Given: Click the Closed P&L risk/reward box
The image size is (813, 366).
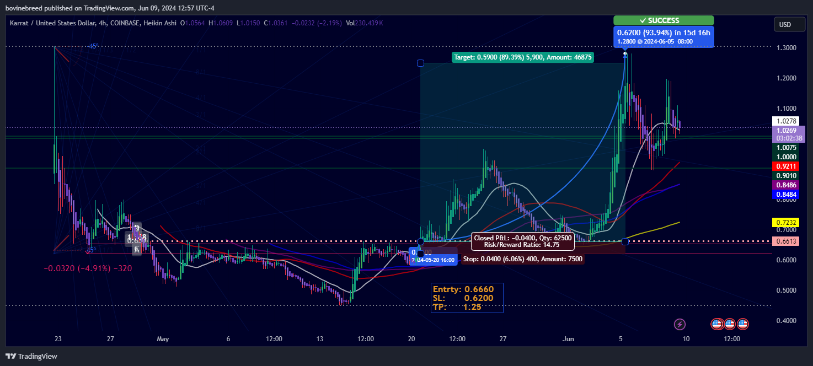Looking at the screenshot, I should tap(523, 241).
